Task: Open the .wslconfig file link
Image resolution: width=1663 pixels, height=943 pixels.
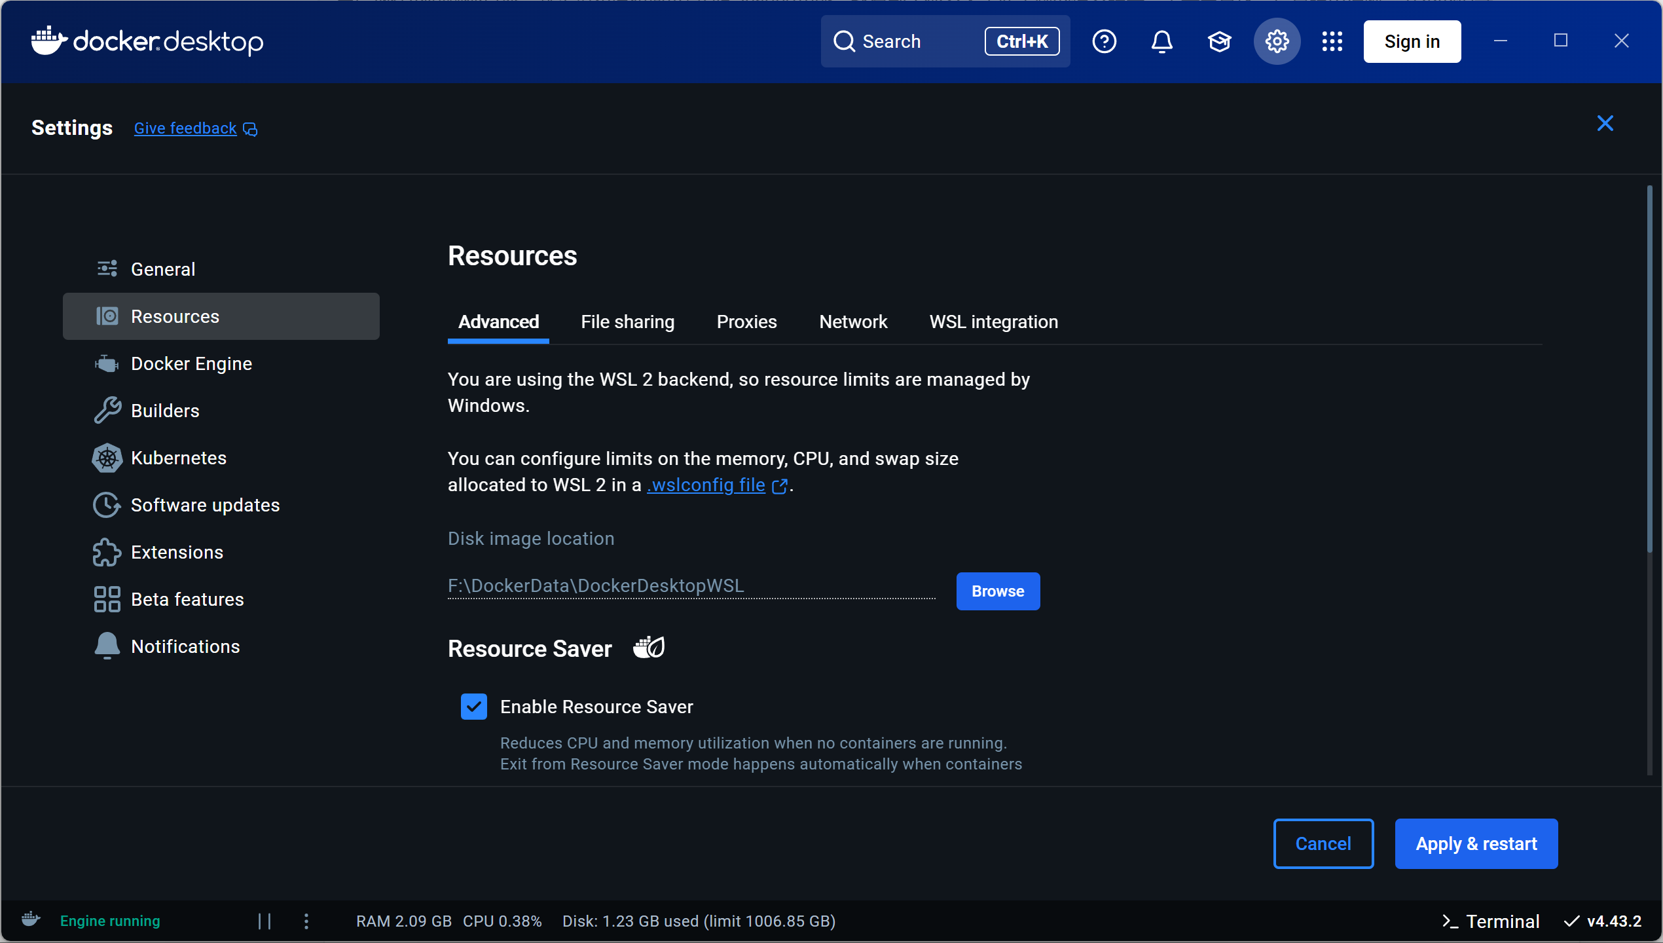Action: tap(706, 485)
